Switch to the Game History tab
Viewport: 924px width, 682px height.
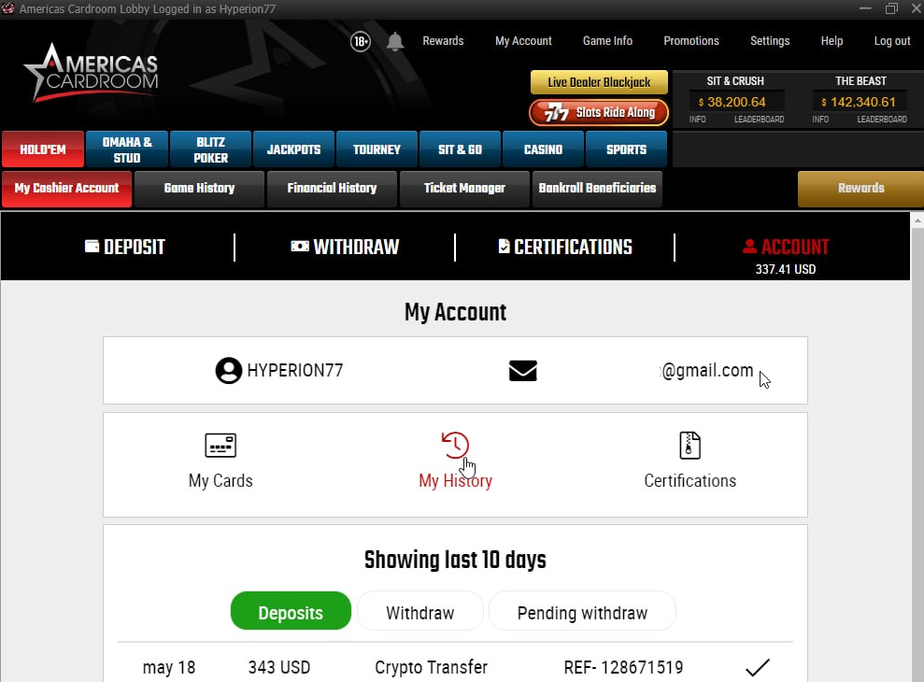tap(199, 188)
